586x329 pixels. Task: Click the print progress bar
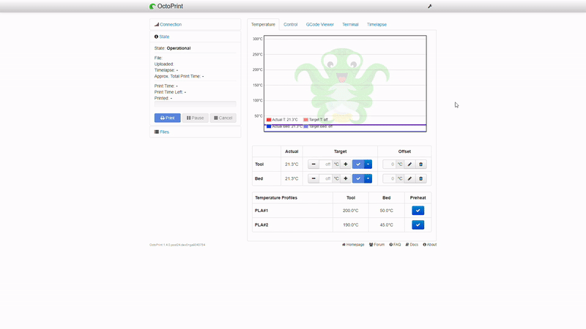(195, 104)
